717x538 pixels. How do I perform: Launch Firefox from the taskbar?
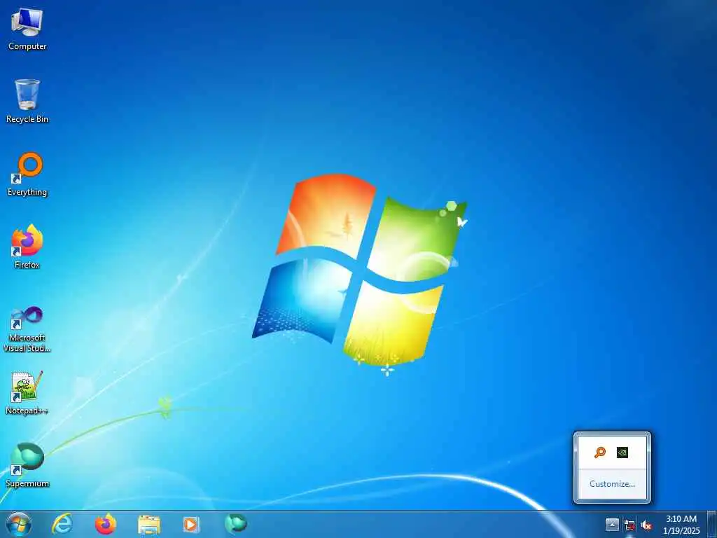pos(106,524)
